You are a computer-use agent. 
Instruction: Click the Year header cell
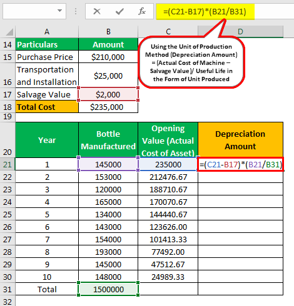(x=47, y=140)
